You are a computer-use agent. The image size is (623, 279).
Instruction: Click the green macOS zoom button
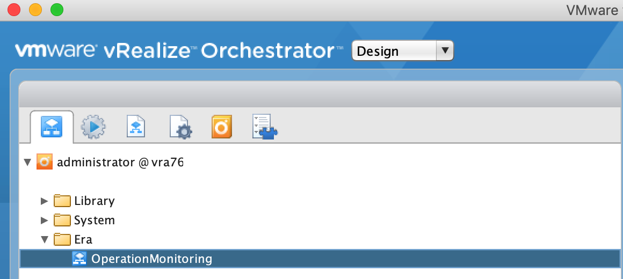click(x=57, y=10)
